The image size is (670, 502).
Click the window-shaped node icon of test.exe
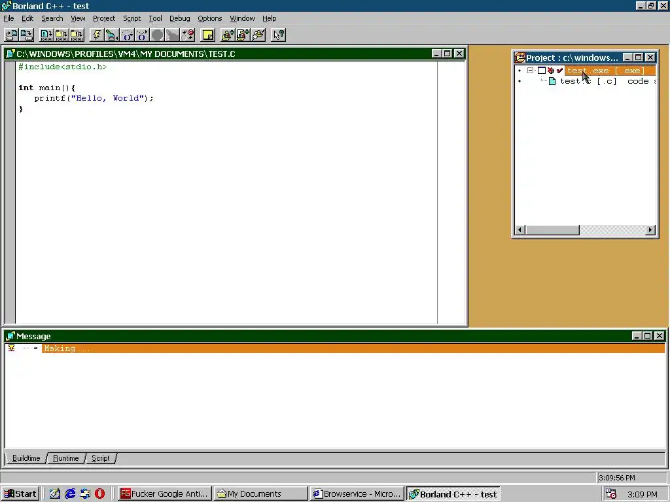pyautogui.click(x=541, y=71)
